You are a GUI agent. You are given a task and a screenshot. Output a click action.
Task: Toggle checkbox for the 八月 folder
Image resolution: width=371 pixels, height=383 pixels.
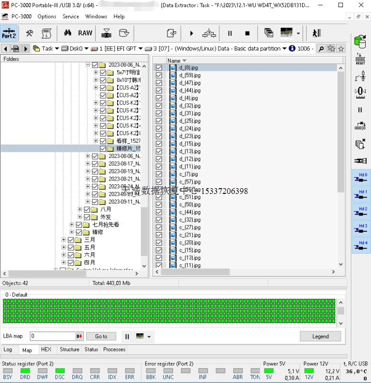coord(87,210)
